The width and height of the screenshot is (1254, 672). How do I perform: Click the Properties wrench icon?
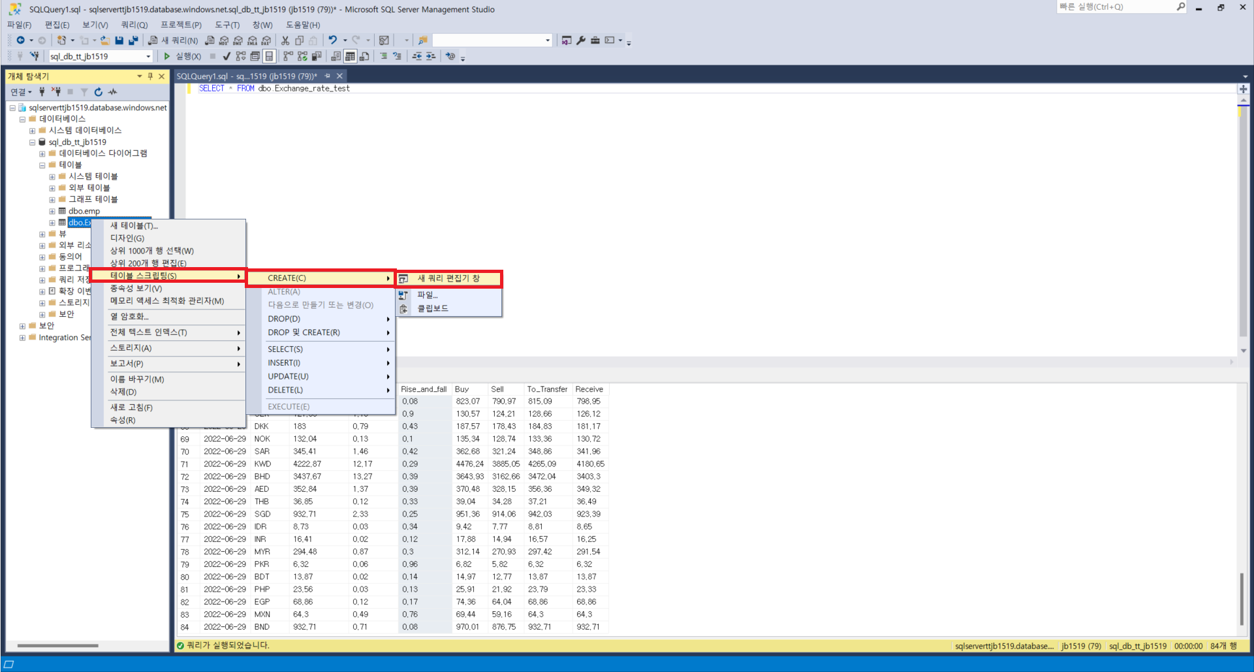click(581, 40)
